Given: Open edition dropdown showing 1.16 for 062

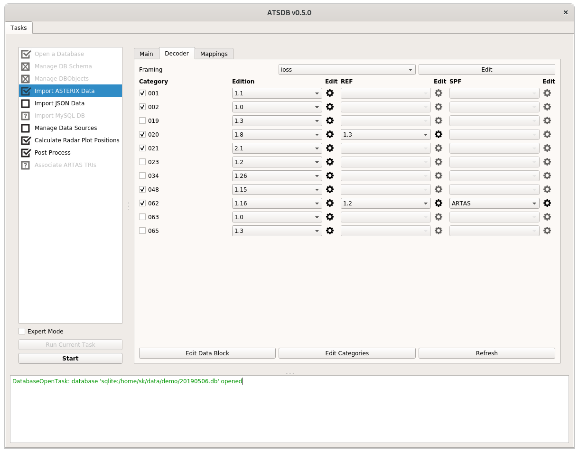Looking at the screenshot, I should point(277,203).
